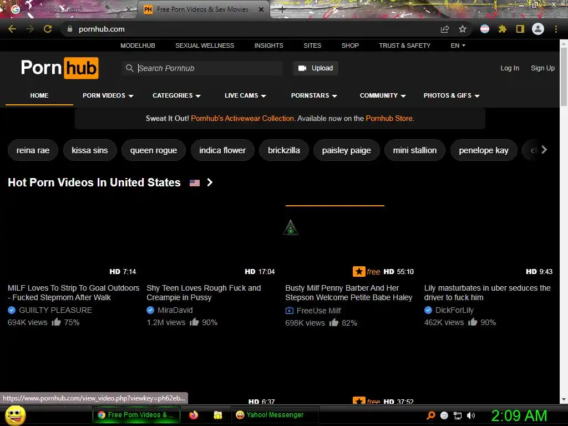Click the browser forward arrow
The height and width of the screenshot is (426, 568).
click(30, 29)
